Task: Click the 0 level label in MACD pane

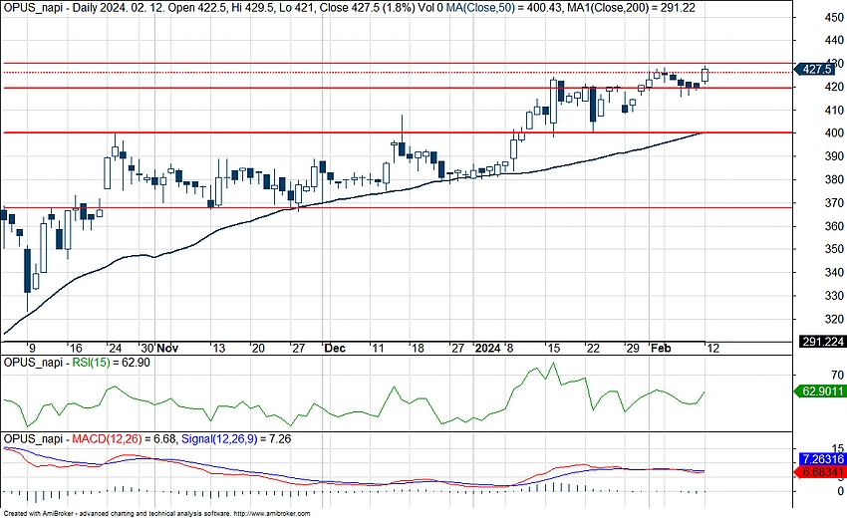Action: coord(840,491)
